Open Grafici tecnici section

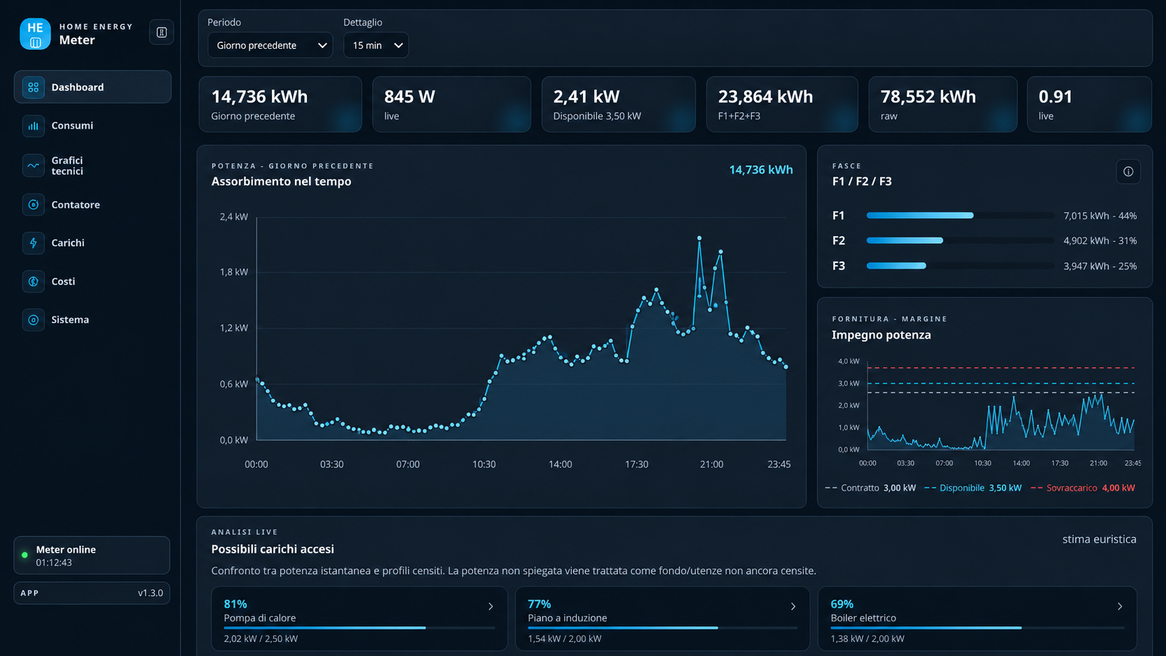click(x=92, y=165)
